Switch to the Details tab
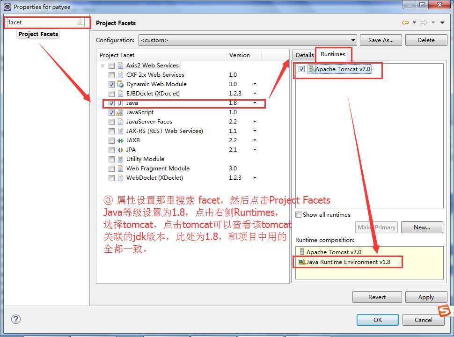 pyautogui.click(x=305, y=55)
